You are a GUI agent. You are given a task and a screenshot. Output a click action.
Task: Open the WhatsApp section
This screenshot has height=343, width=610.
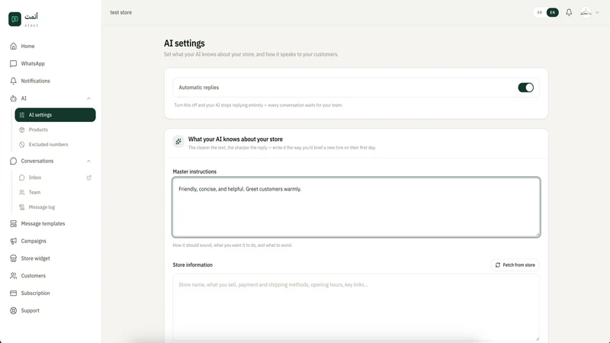[33, 63]
